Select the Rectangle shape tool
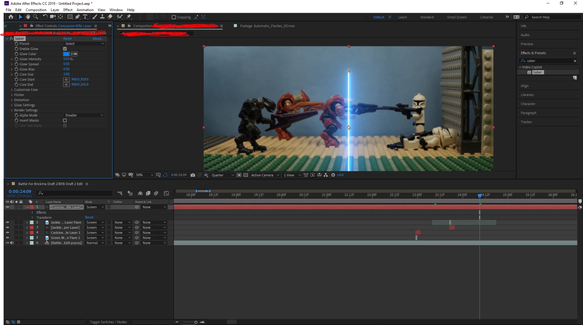 pos(70,17)
